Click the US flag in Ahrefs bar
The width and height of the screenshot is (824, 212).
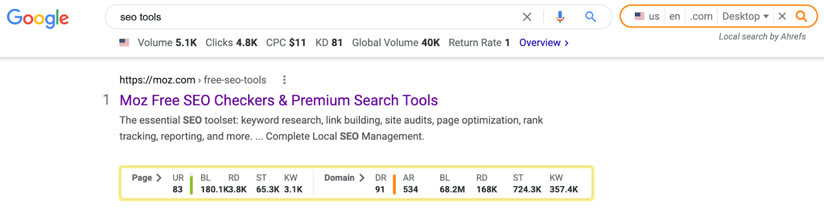[640, 16]
